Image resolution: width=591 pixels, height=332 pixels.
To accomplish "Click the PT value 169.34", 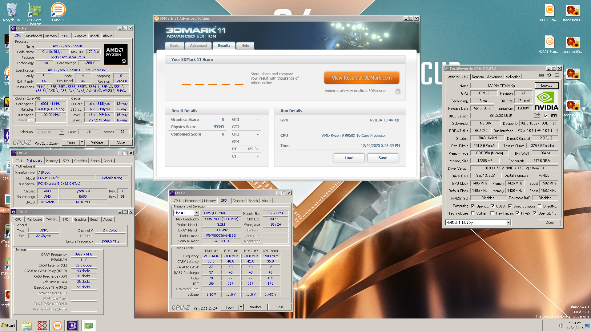I will (253, 149).
